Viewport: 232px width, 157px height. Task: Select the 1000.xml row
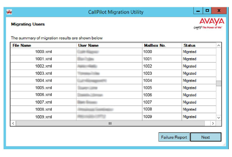114,52
